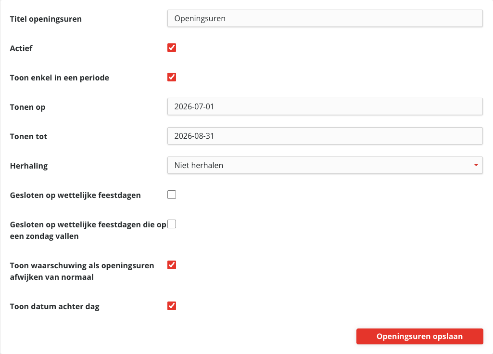Click the Tonen op label
493x354 pixels.
coord(28,107)
